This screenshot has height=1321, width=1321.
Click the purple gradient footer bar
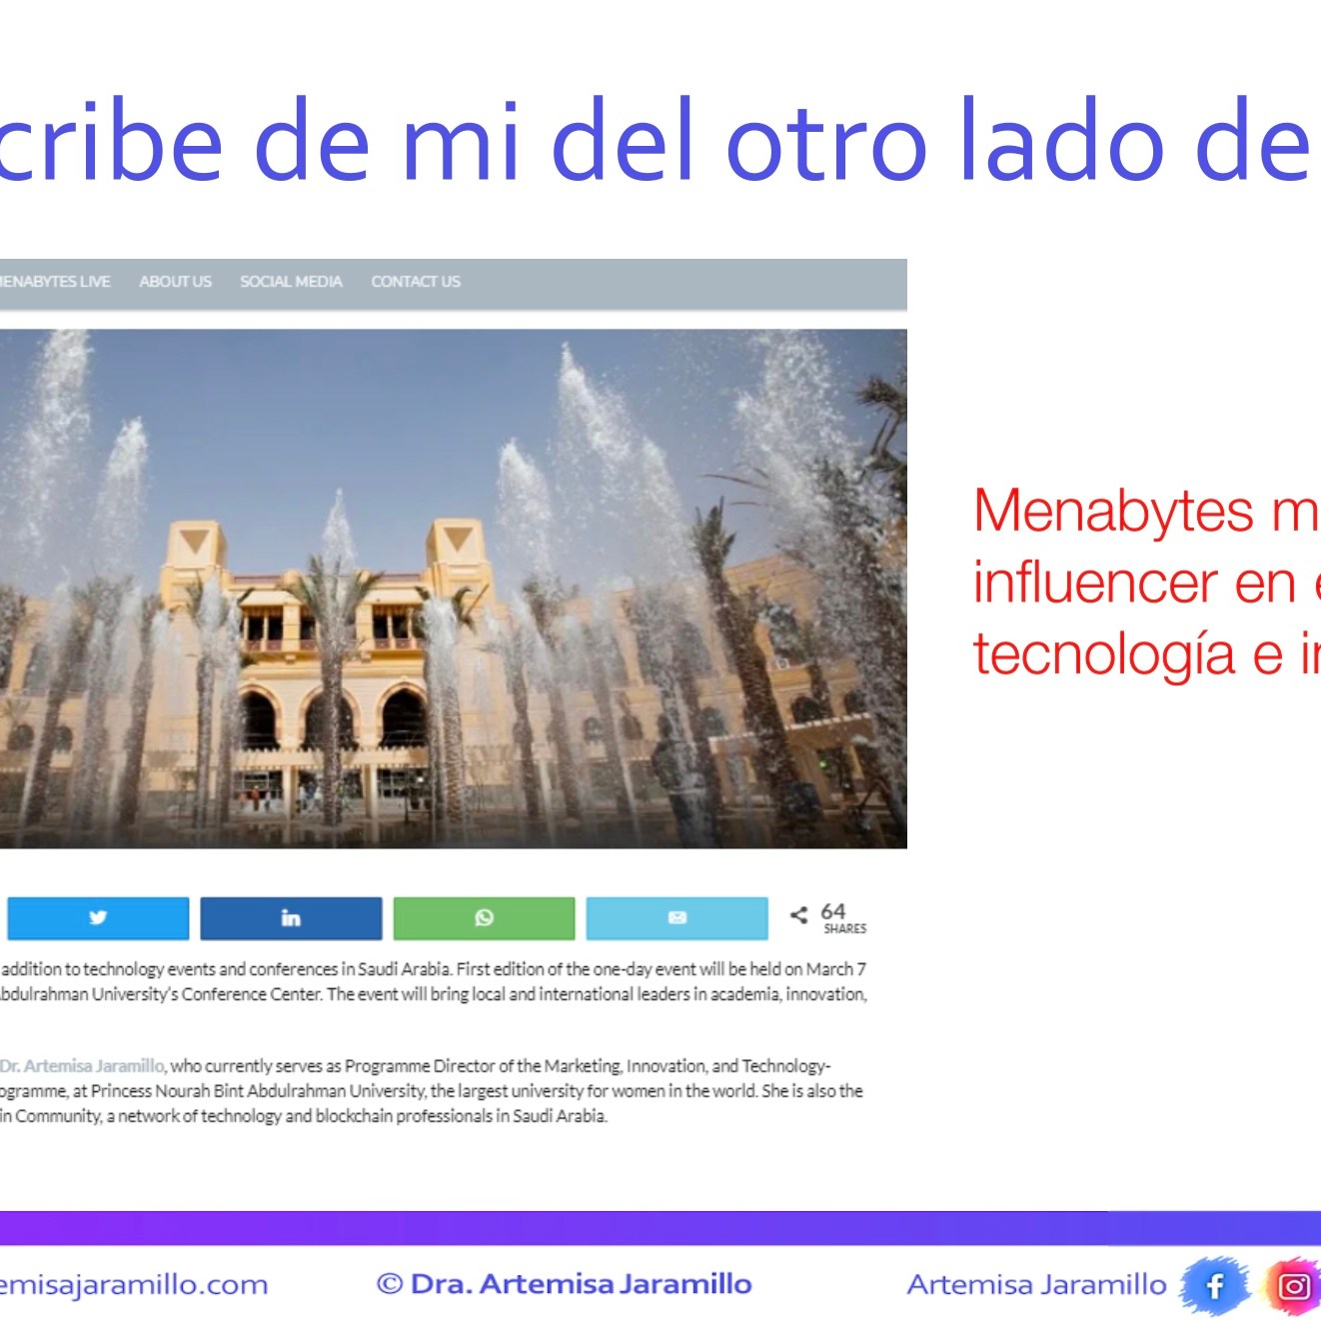coord(660,1228)
